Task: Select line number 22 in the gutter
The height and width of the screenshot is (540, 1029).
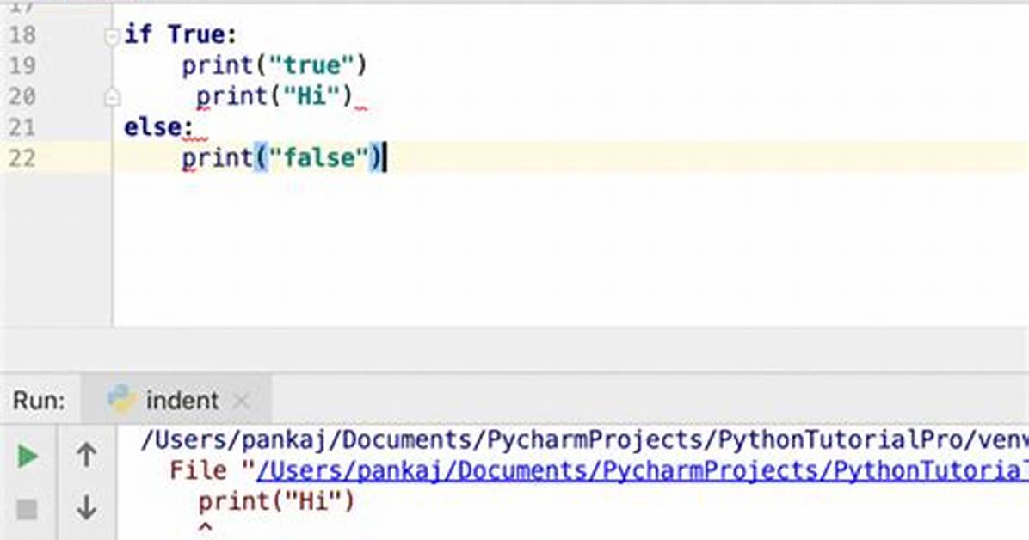Action: (x=22, y=158)
